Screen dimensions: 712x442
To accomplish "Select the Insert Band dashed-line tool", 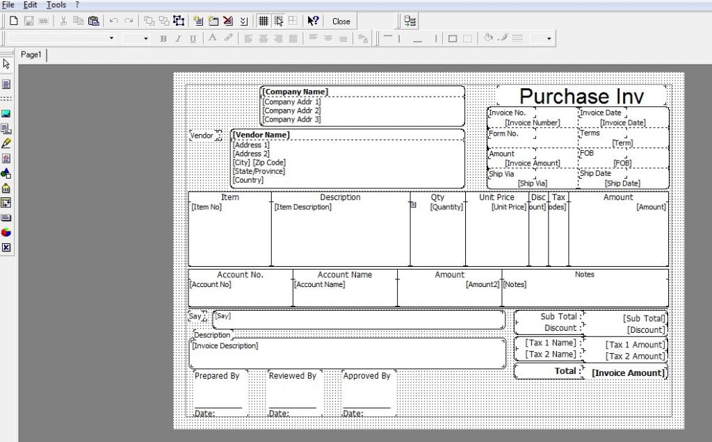I will (x=6, y=99).
